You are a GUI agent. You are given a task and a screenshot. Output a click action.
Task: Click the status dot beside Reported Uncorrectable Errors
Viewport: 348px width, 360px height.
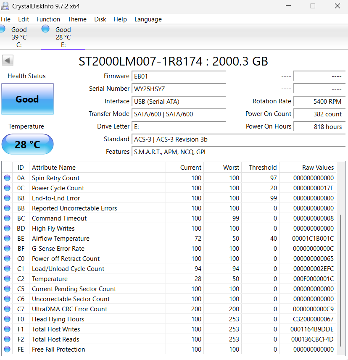pyautogui.click(x=7, y=208)
